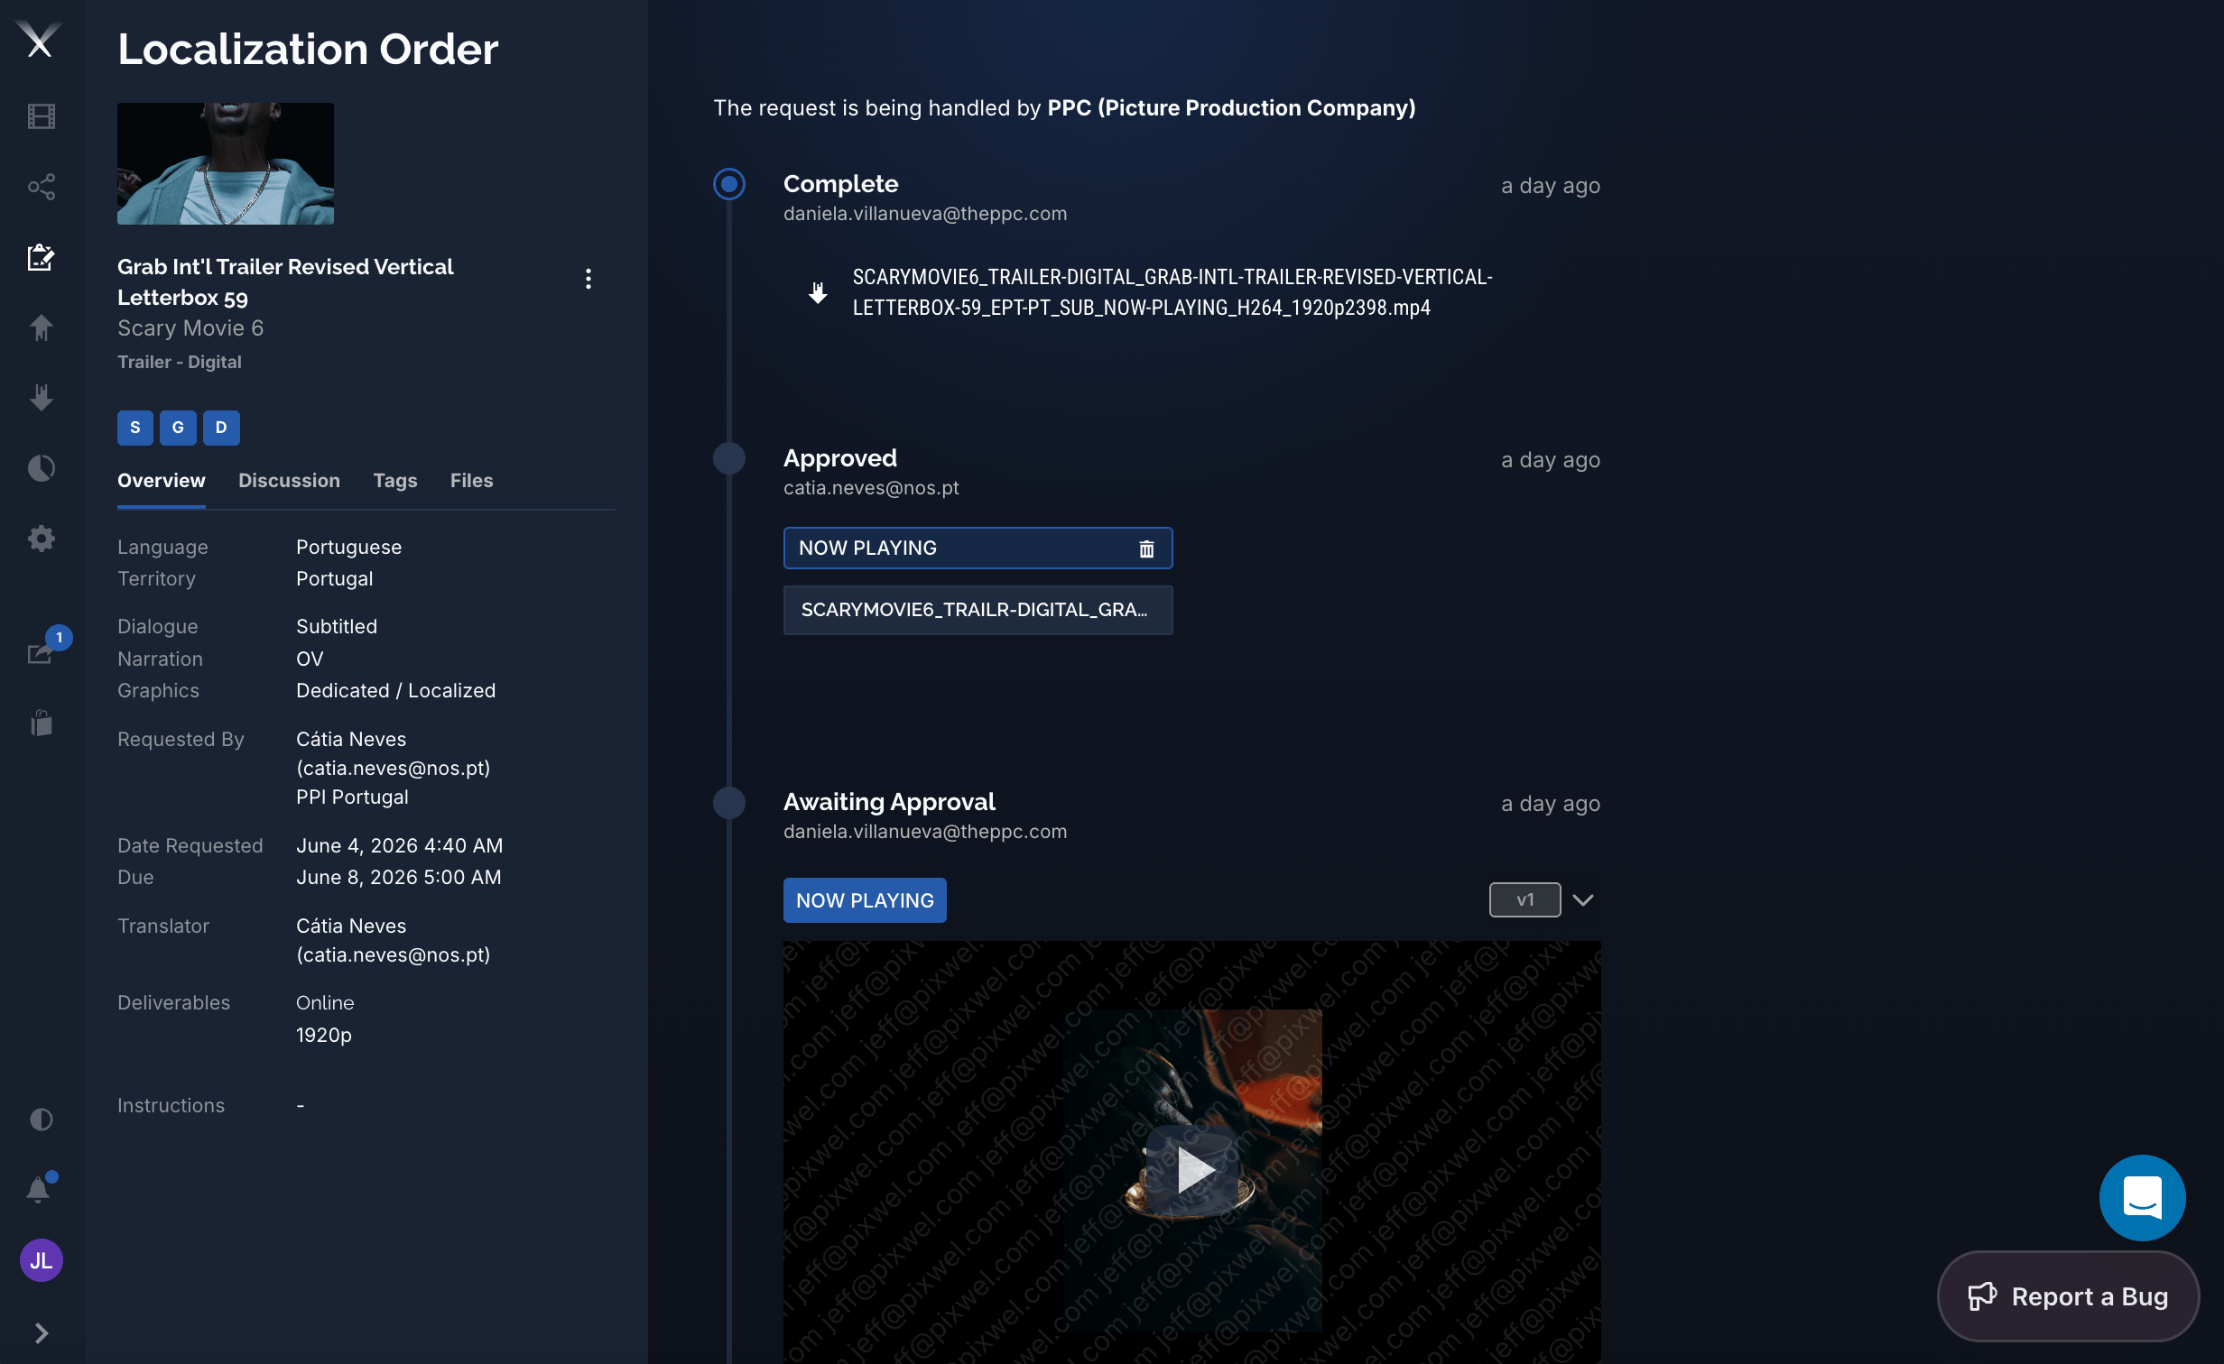
Task: Delete the NOW PLAYING tag via trash icon
Action: click(1146, 548)
